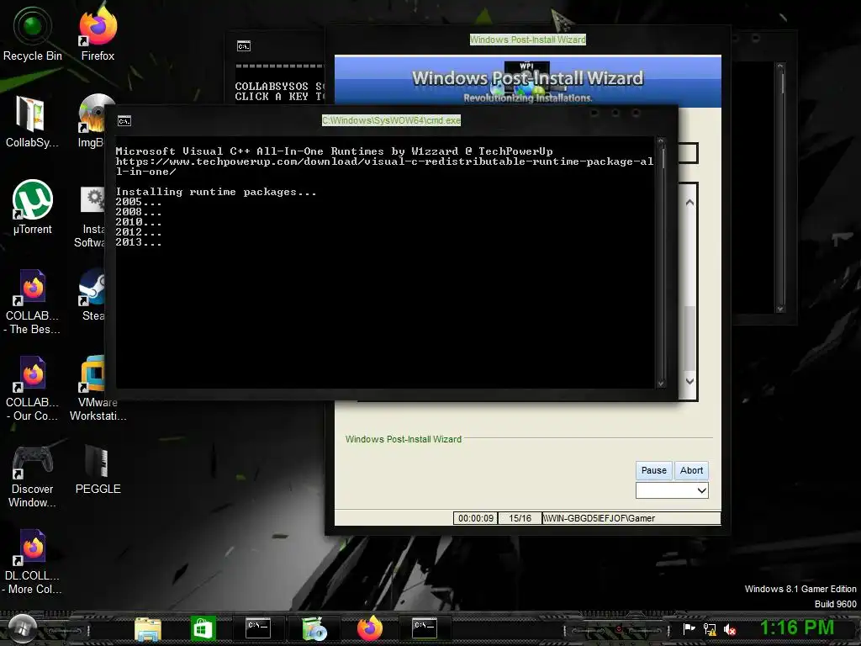Click the wizard list scrollbar thumb
The image size is (861, 646).
[x=690, y=338]
